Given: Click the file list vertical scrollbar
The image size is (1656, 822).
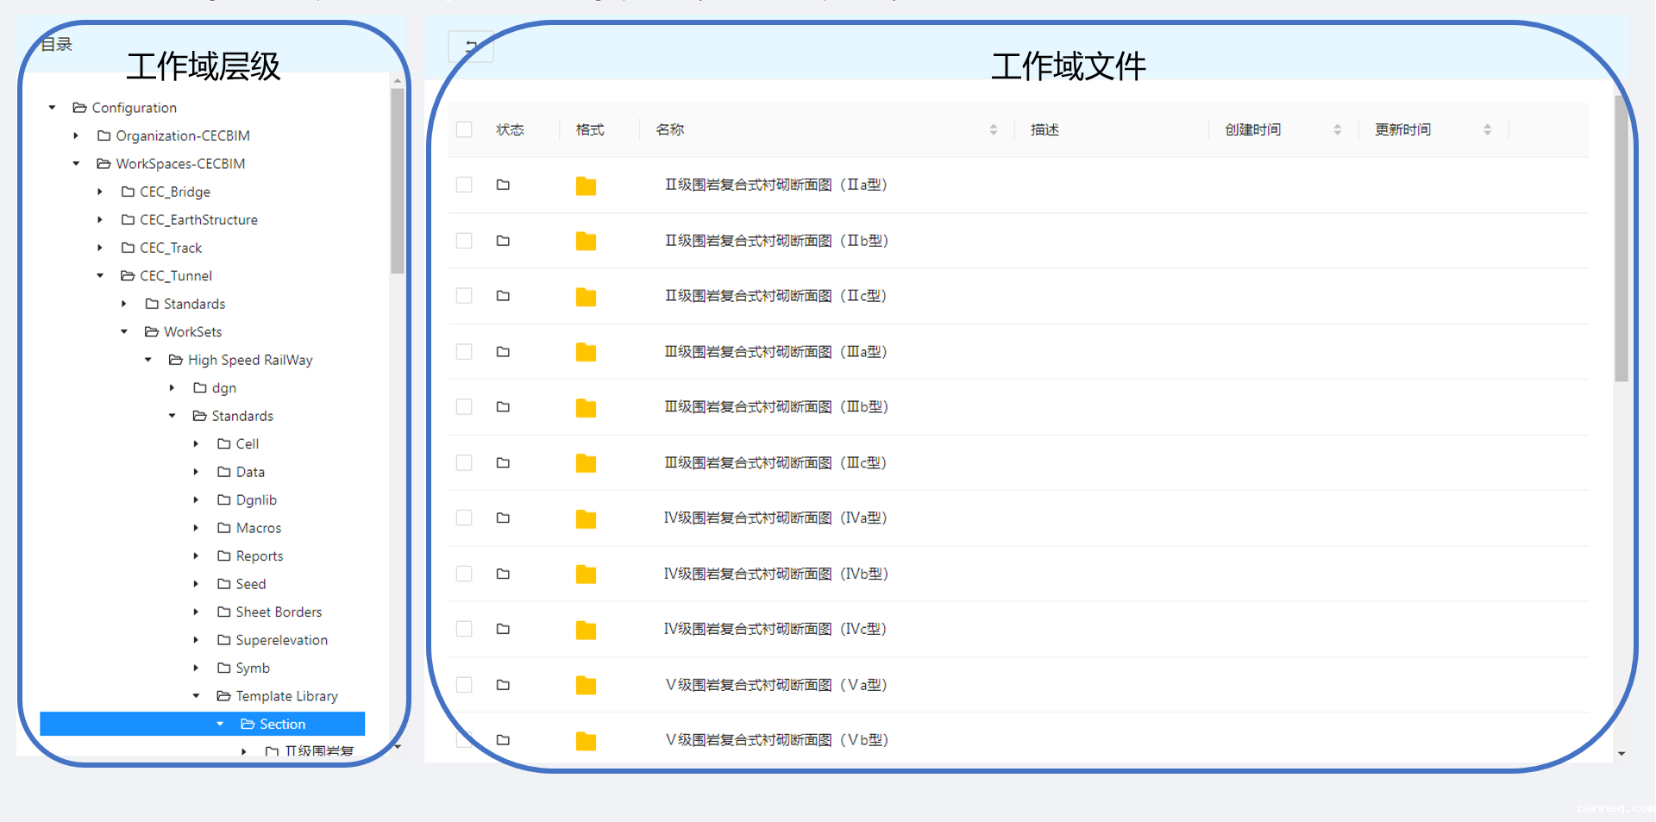Looking at the screenshot, I should tap(1621, 242).
